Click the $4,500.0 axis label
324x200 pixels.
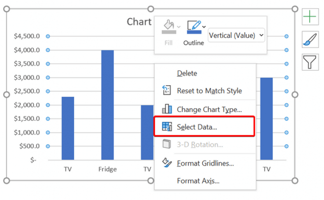point(27,36)
